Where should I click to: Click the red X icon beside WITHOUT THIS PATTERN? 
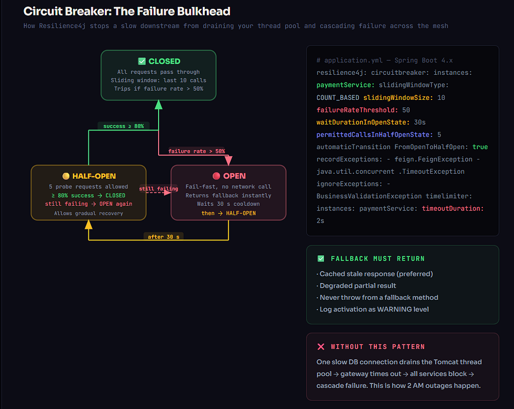coord(321,347)
